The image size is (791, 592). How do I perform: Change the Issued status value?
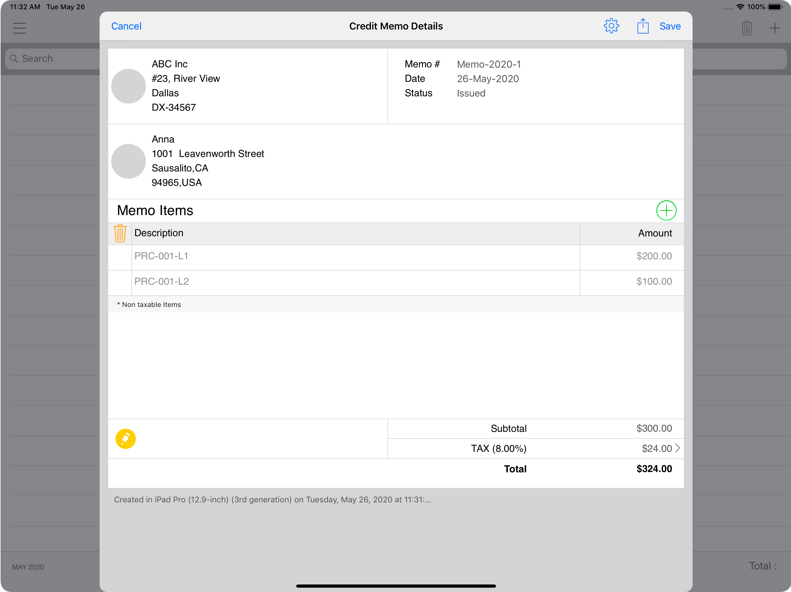click(x=471, y=93)
